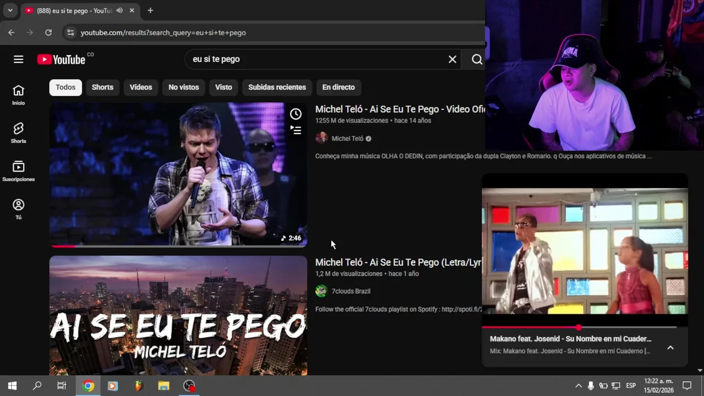Change ESP input language
Image resolution: width=704 pixels, height=396 pixels.
(x=631, y=386)
